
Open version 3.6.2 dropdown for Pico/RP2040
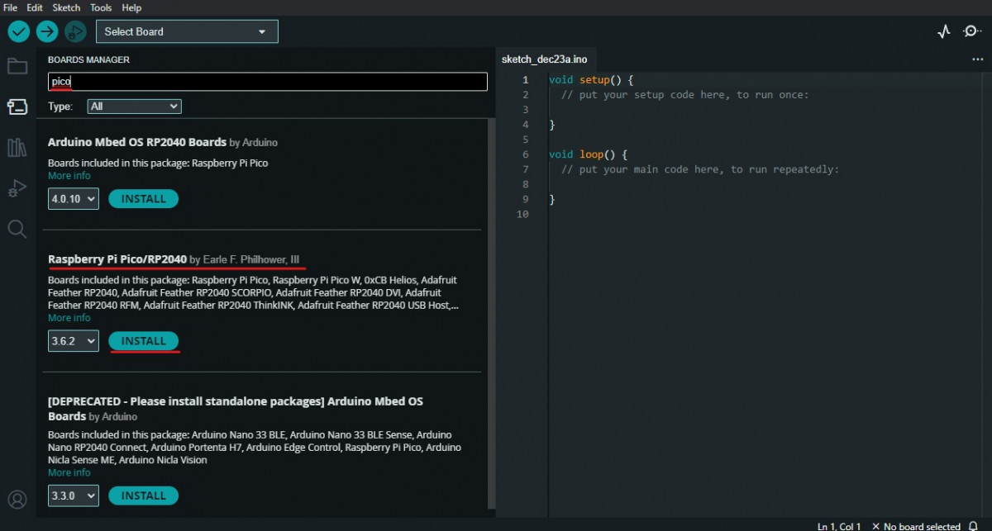click(73, 341)
